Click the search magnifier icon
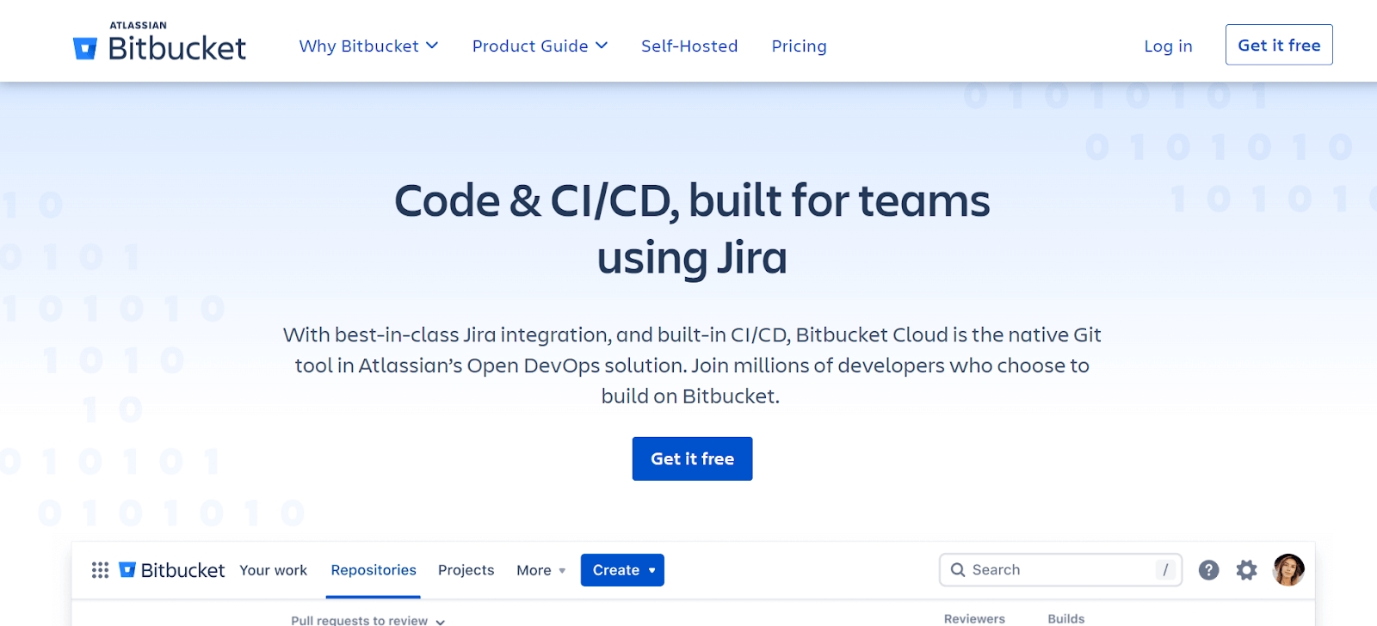Image resolution: width=1377 pixels, height=626 pixels. click(957, 570)
